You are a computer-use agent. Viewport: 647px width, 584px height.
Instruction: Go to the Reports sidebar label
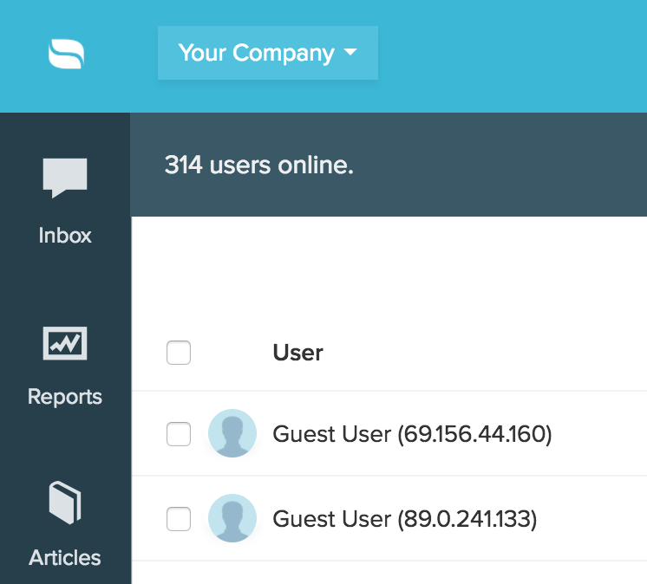click(x=65, y=397)
